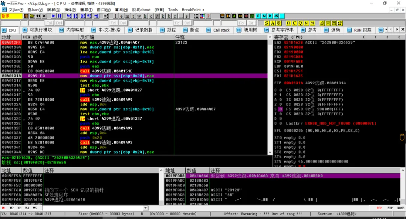Toggle the C carry flag value
Image resolution: width=406 pixels, height=219 pixels.
point(280,90)
